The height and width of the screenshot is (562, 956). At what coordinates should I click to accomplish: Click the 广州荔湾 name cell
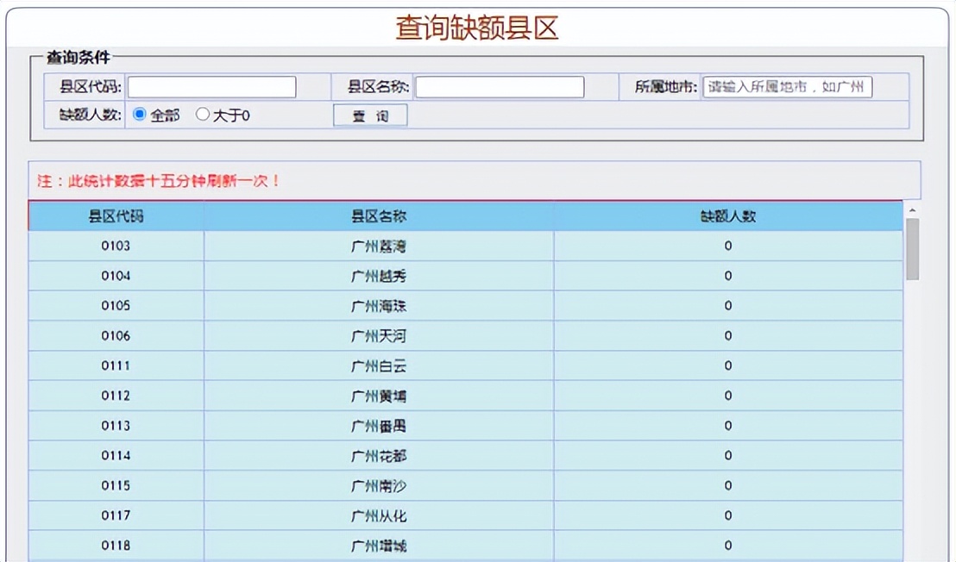(x=379, y=246)
